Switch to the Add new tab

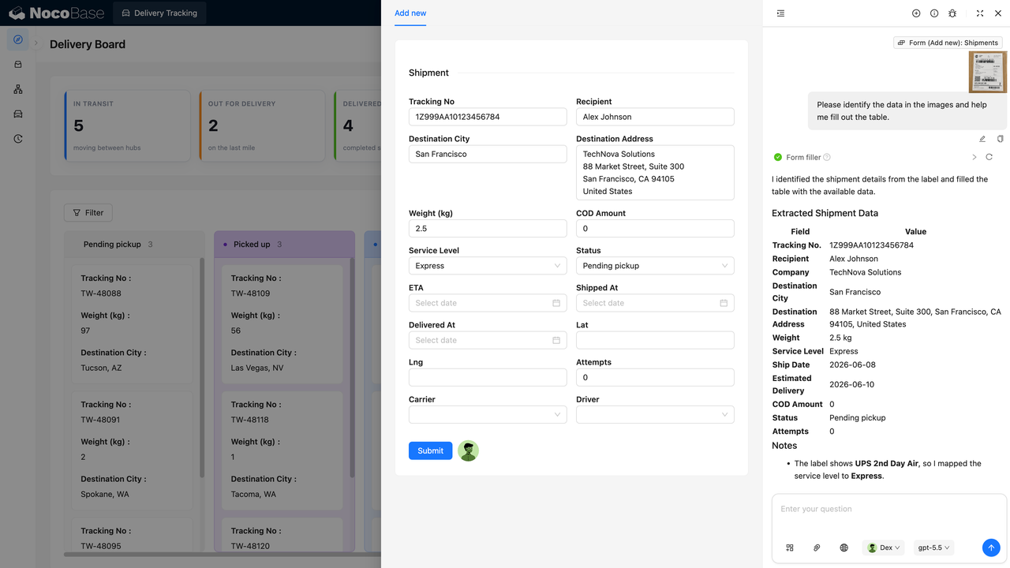tap(410, 13)
